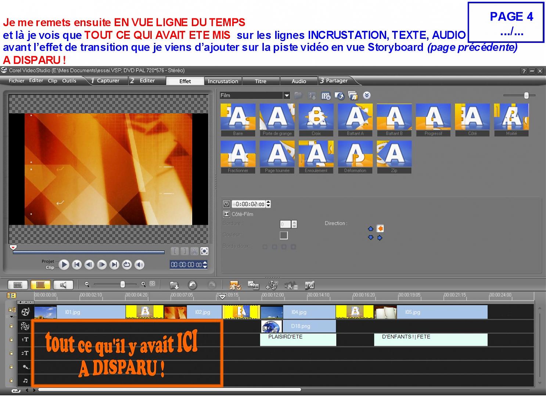The height and width of the screenshot is (396, 546).
Task: Switch to the Titre tab
Action: [x=261, y=81]
